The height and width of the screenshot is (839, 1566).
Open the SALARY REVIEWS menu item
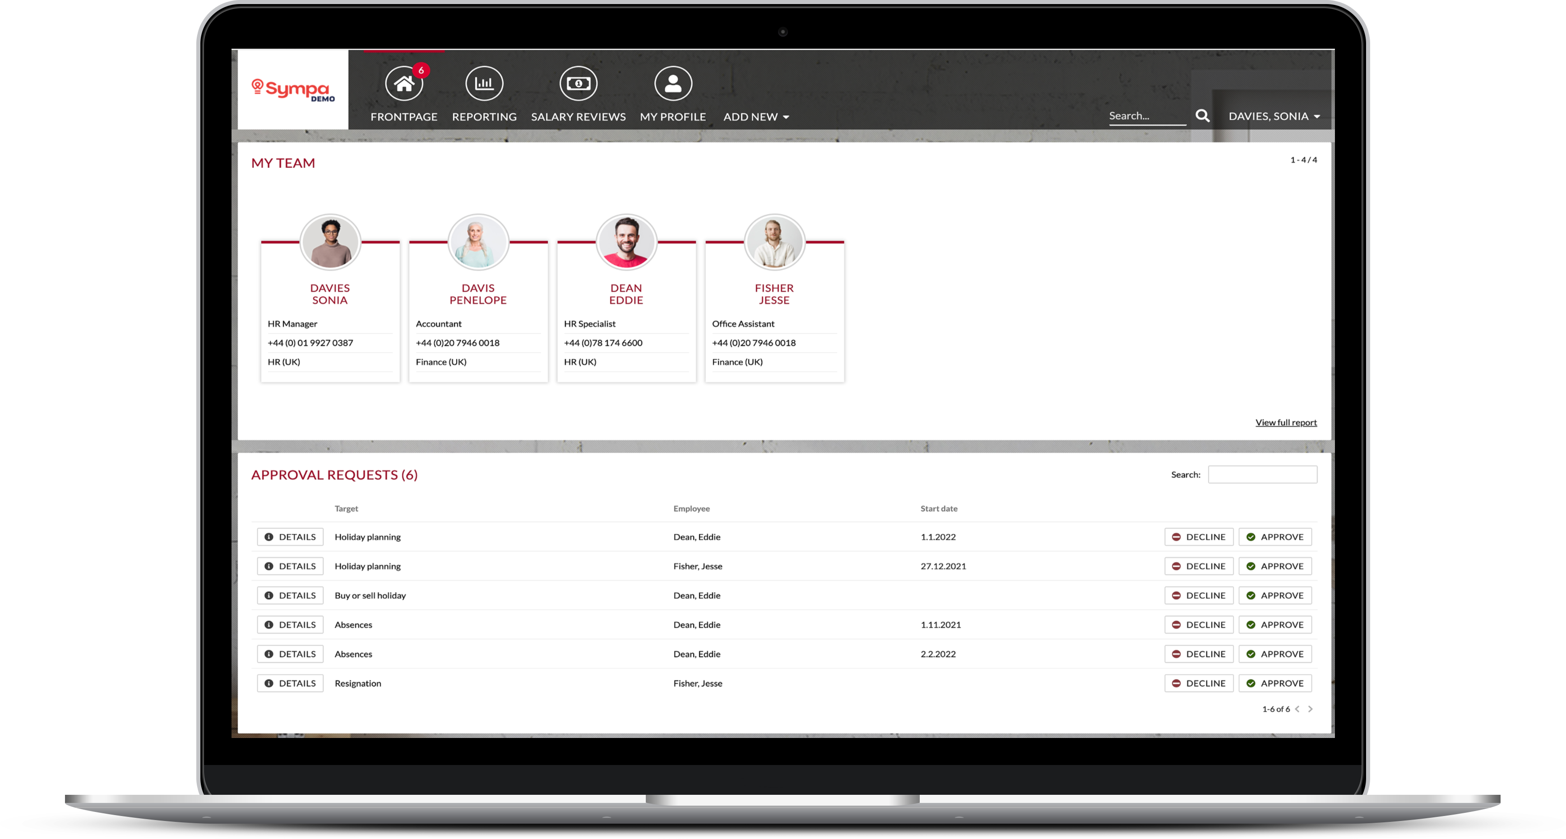coord(578,117)
